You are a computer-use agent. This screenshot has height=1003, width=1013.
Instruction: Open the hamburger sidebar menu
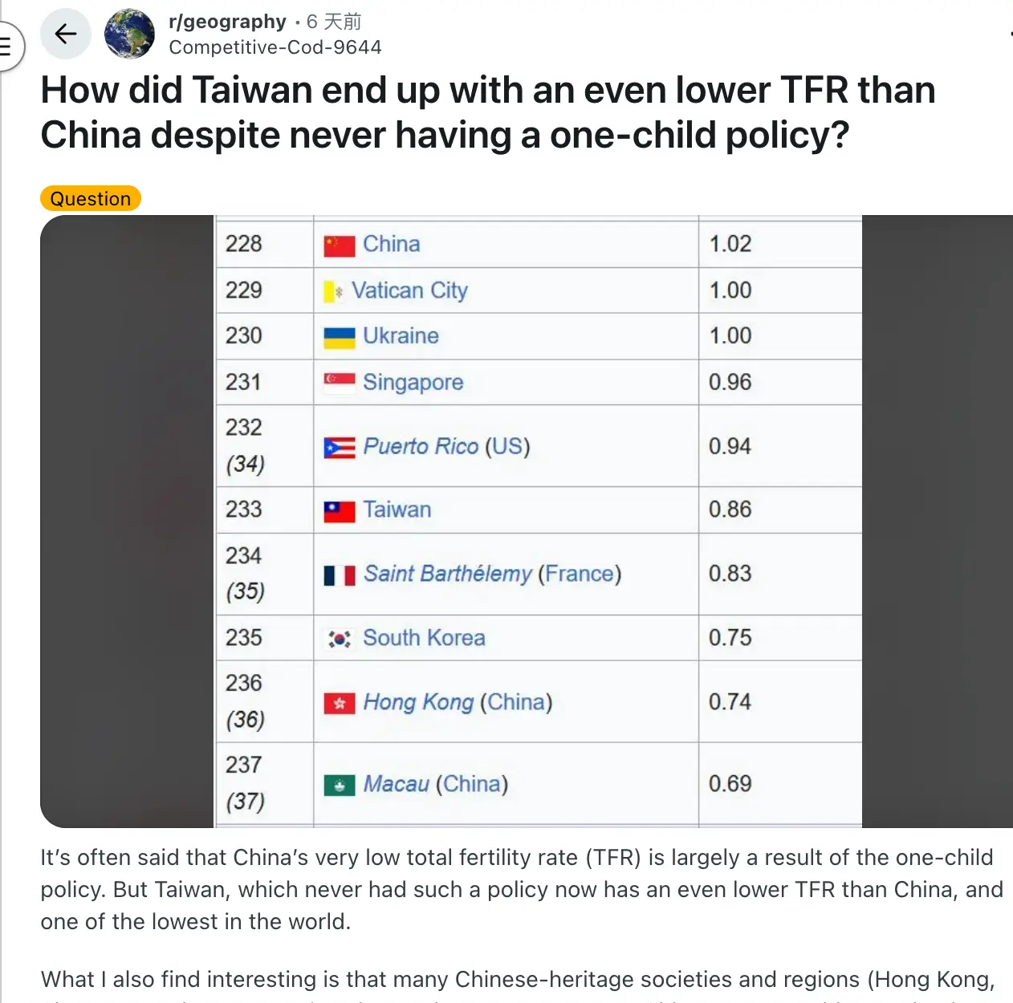coord(7,46)
